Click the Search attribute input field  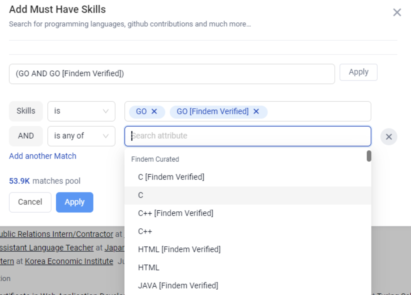point(248,136)
